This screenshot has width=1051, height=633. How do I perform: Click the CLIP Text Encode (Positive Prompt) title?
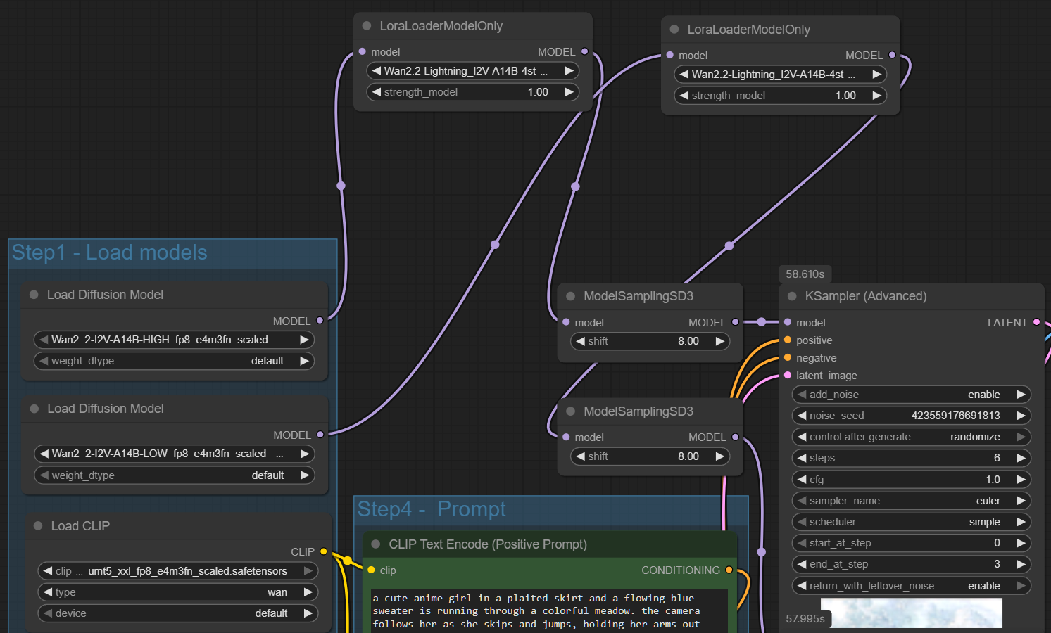[488, 544]
